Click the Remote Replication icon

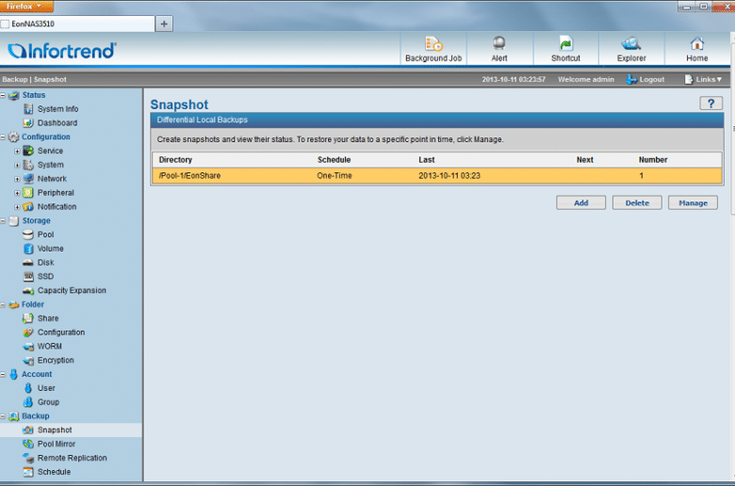pos(28,458)
